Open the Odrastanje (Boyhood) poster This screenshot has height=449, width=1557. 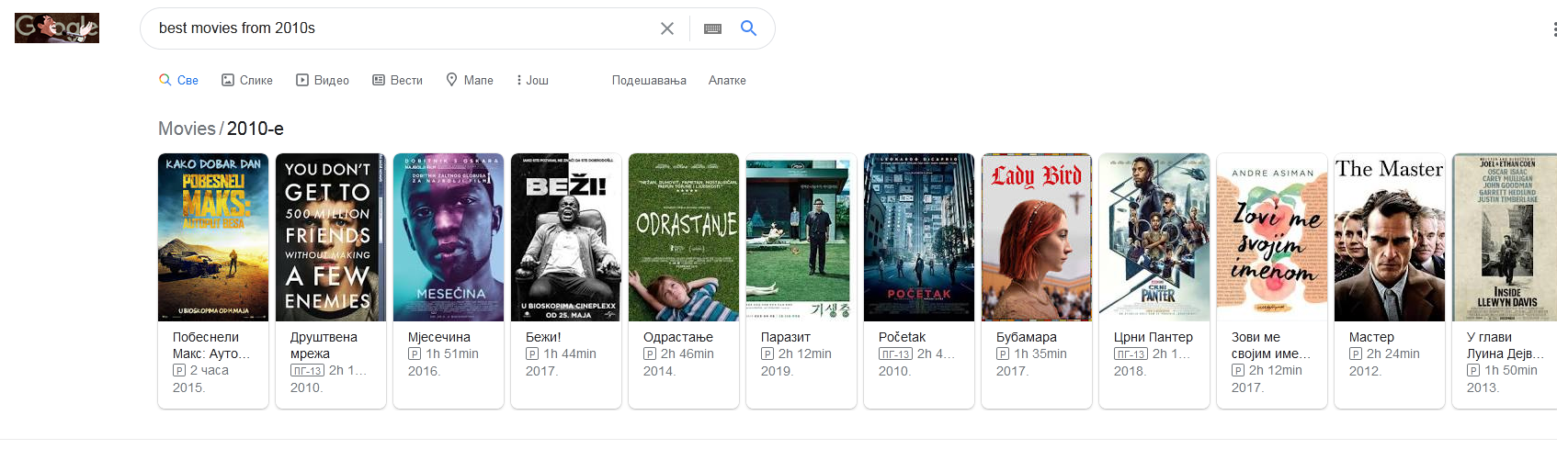684,237
